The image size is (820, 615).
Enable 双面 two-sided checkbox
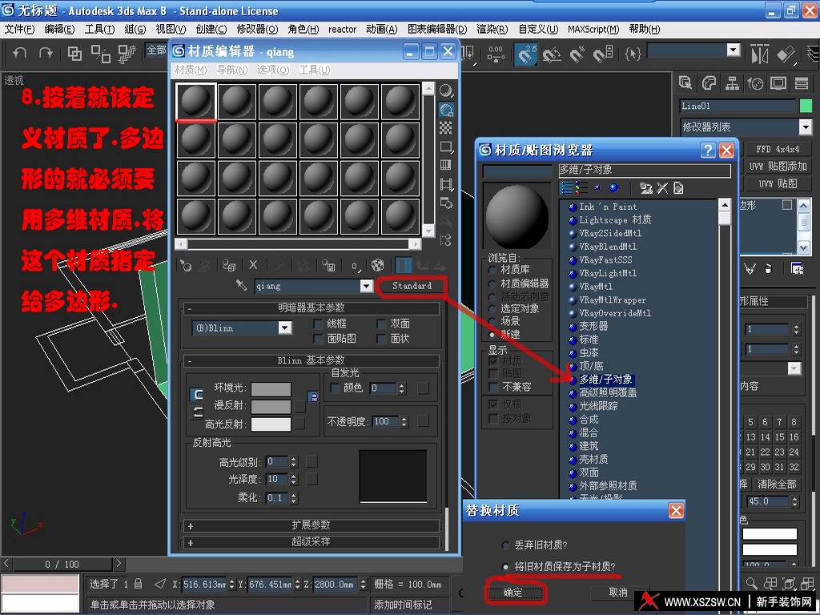(x=381, y=324)
